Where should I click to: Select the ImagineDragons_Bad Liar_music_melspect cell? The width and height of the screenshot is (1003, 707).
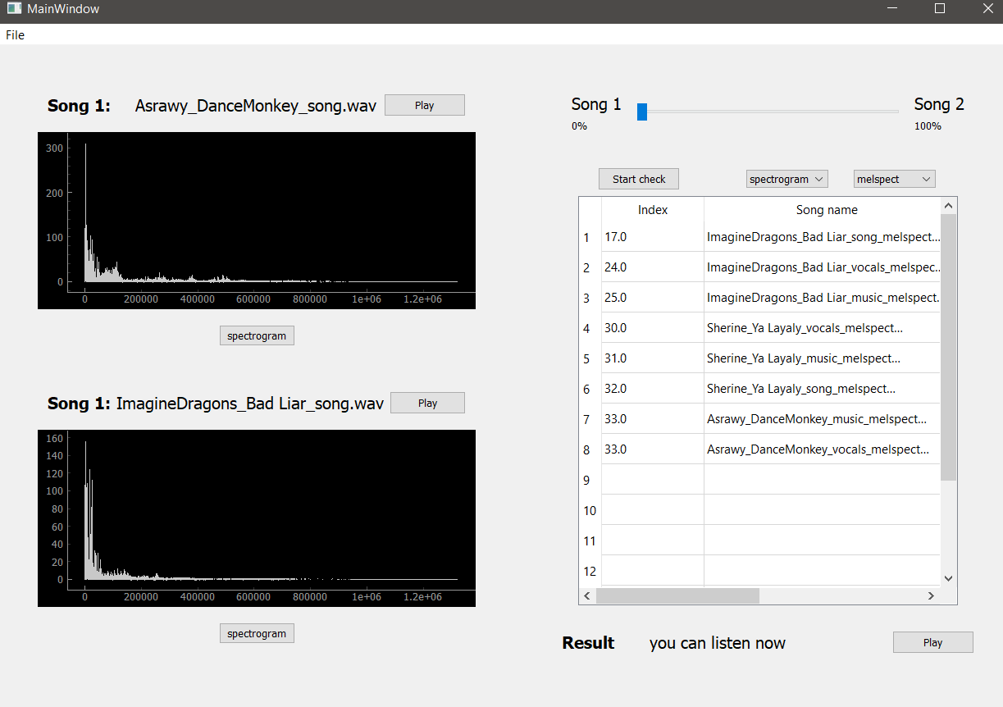click(822, 298)
